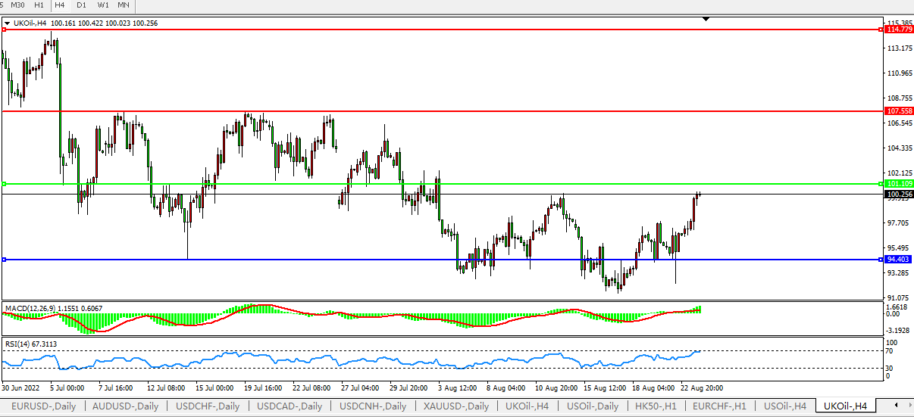Choose the W1 timeframe
This screenshot has height=417, width=914.
[x=103, y=5]
